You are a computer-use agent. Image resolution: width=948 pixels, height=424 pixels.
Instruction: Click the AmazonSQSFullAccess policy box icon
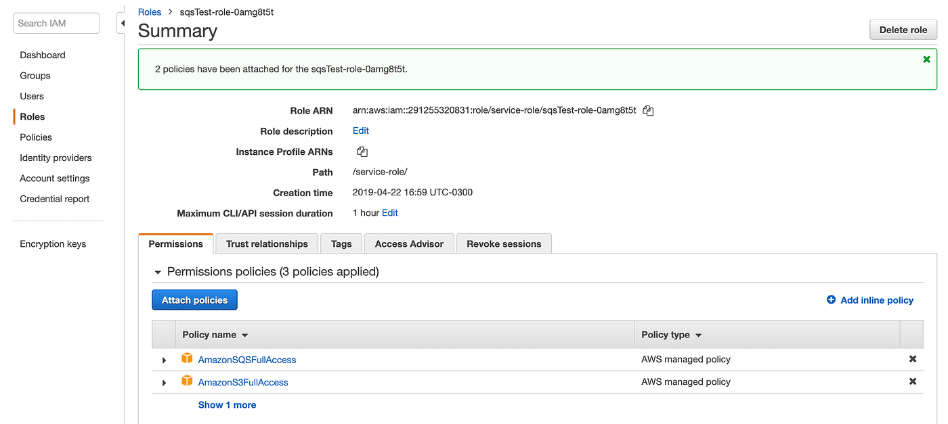[x=187, y=358]
